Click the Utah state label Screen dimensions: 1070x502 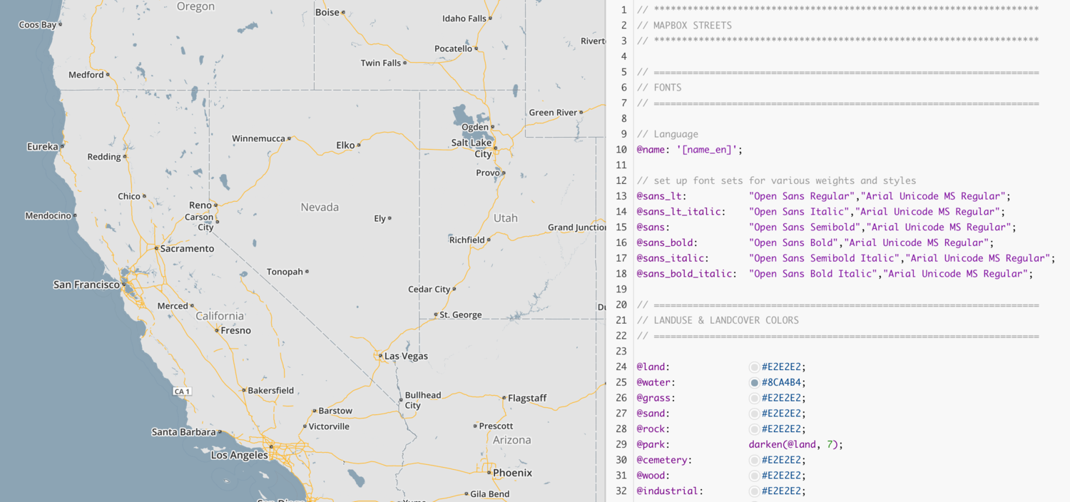pos(506,218)
